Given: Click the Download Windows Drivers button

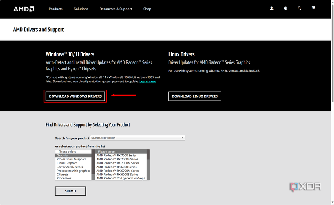Looking at the screenshot, I should click(75, 96).
